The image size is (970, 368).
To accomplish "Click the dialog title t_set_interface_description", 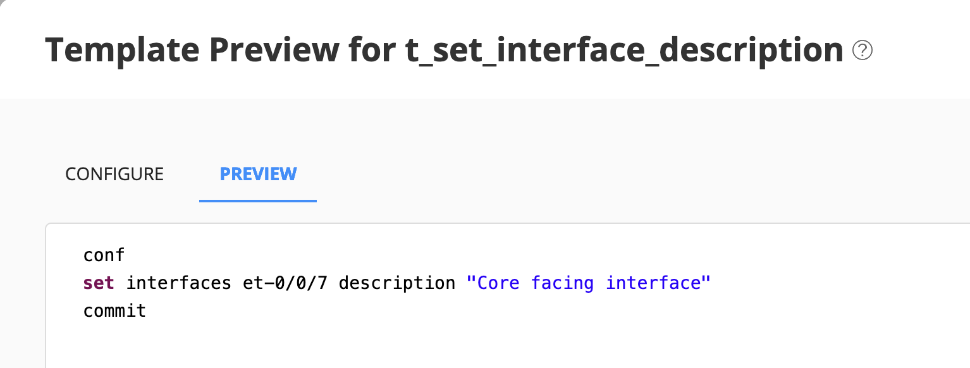I will tap(623, 49).
